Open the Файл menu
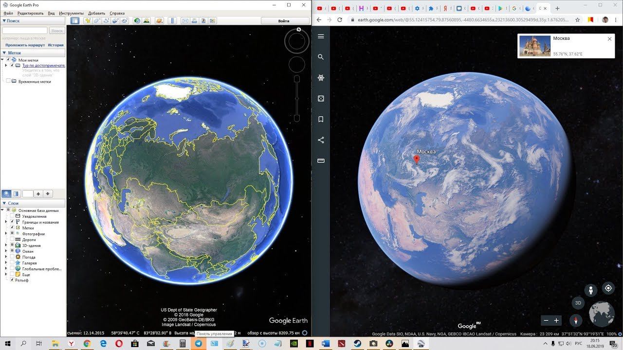Viewport: 623px width, 350px height. coord(8,13)
